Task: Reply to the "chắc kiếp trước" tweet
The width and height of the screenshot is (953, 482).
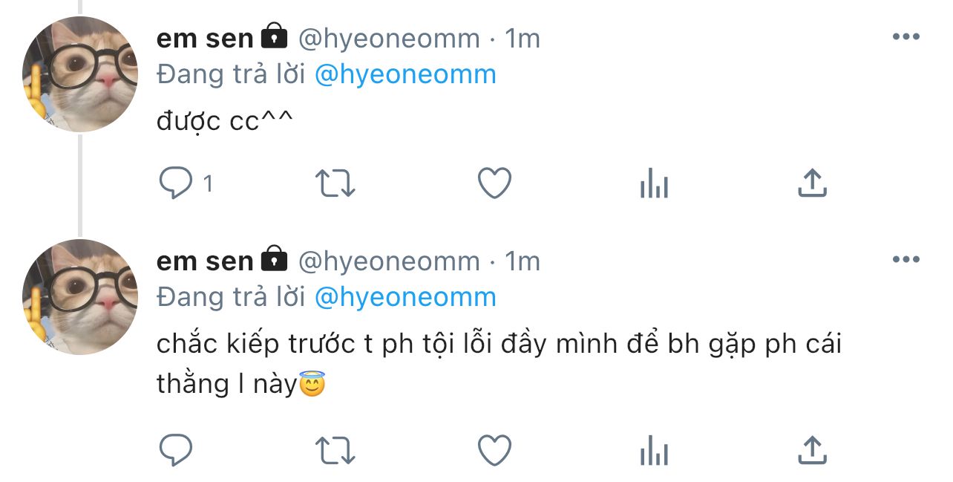Action: click(x=177, y=449)
